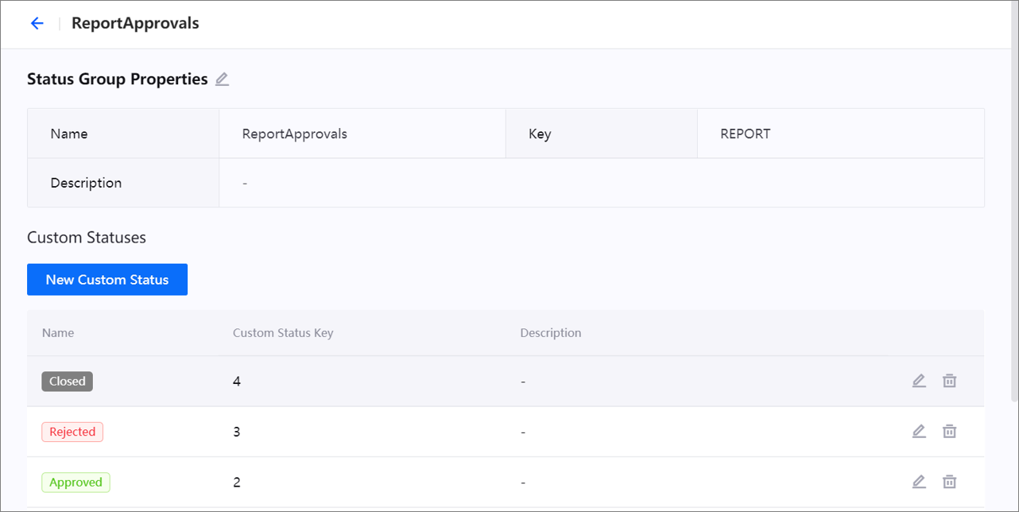The height and width of the screenshot is (512, 1019).
Task: Click the ReportApprovals name value
Action: click(x=295, y=134)
